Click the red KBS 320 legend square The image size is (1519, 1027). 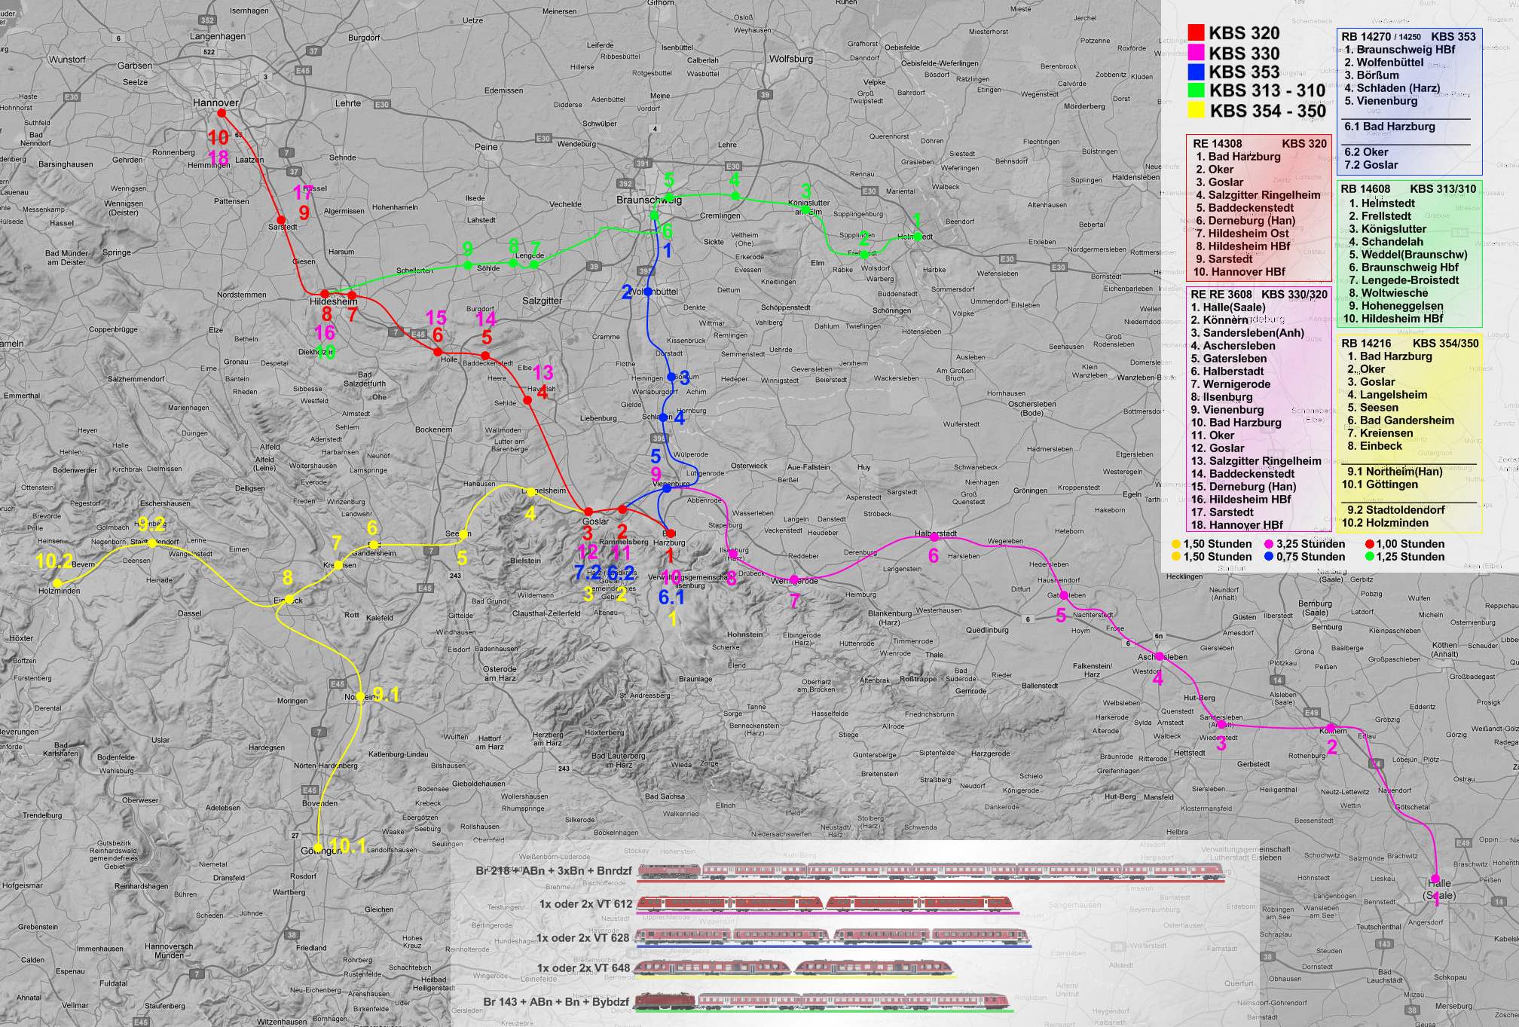point(1196,33)
